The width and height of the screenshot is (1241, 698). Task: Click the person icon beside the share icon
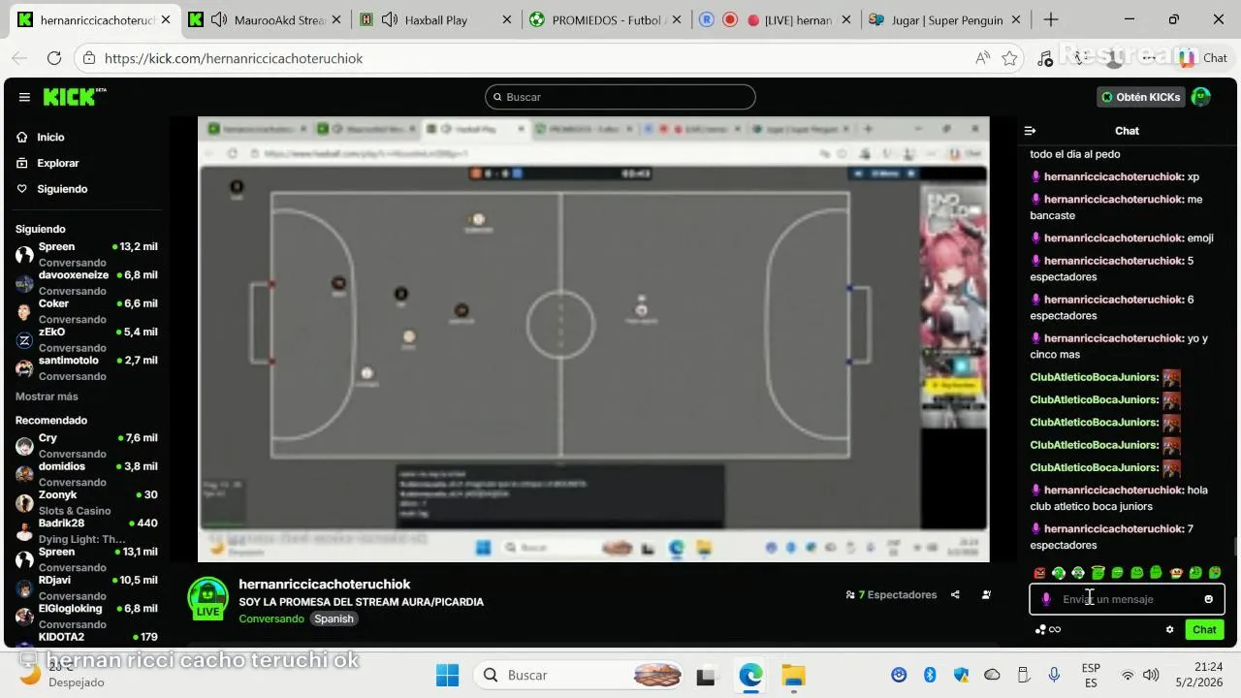point(986,595)
